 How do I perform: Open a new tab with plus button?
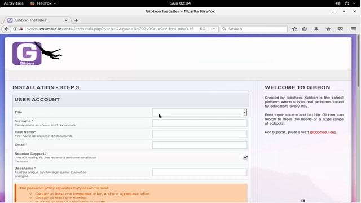coord(77,20)
